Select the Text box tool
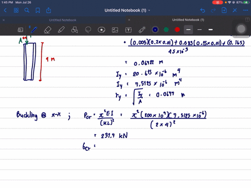 point(129,30)
